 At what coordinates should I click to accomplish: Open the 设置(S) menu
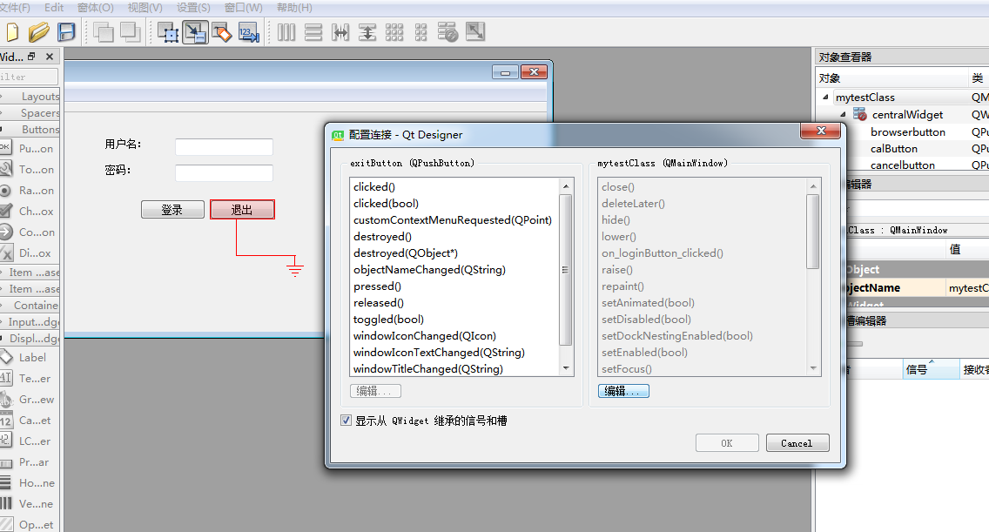coord(193,8)
